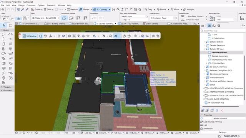Select the Column tool in the toolbox
This screenshot has width=246, height=138.
click(x=3, y=39)
